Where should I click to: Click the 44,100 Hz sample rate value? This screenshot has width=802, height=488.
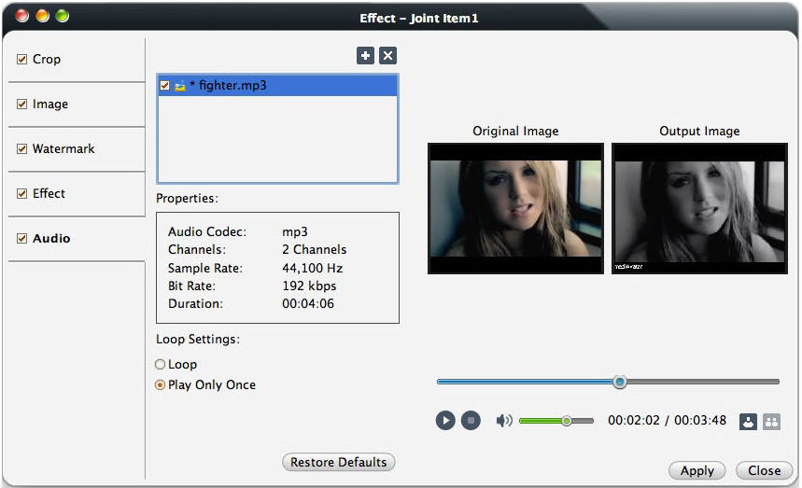coord(313,269)
